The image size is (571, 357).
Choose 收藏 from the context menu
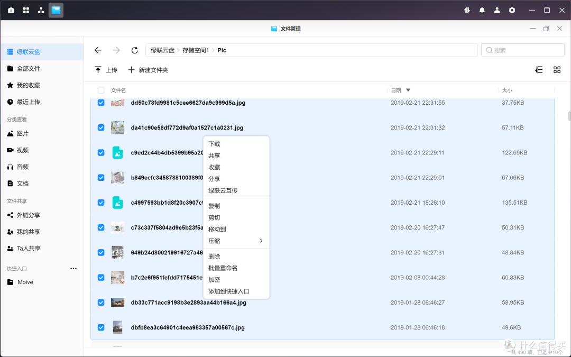(x=236, y=168)
